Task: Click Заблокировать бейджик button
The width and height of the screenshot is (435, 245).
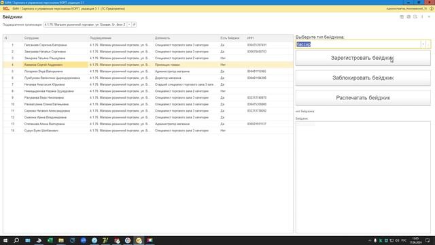Action: pos(363,78)
